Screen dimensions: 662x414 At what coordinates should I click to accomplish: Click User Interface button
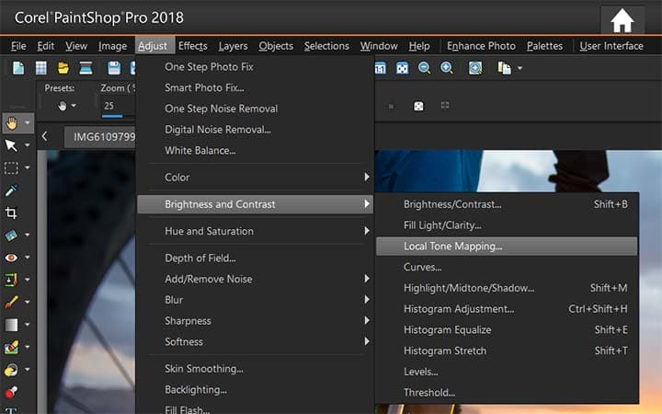[x=611, y=46]
